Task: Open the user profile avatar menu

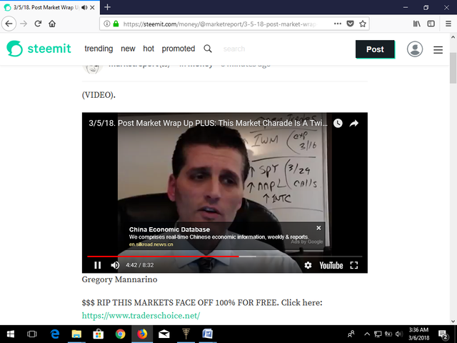Action: point(415,49)
